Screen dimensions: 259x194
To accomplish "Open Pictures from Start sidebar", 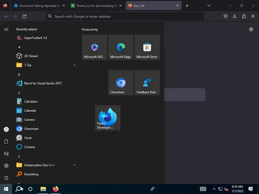I will click(x=6, y=154).
